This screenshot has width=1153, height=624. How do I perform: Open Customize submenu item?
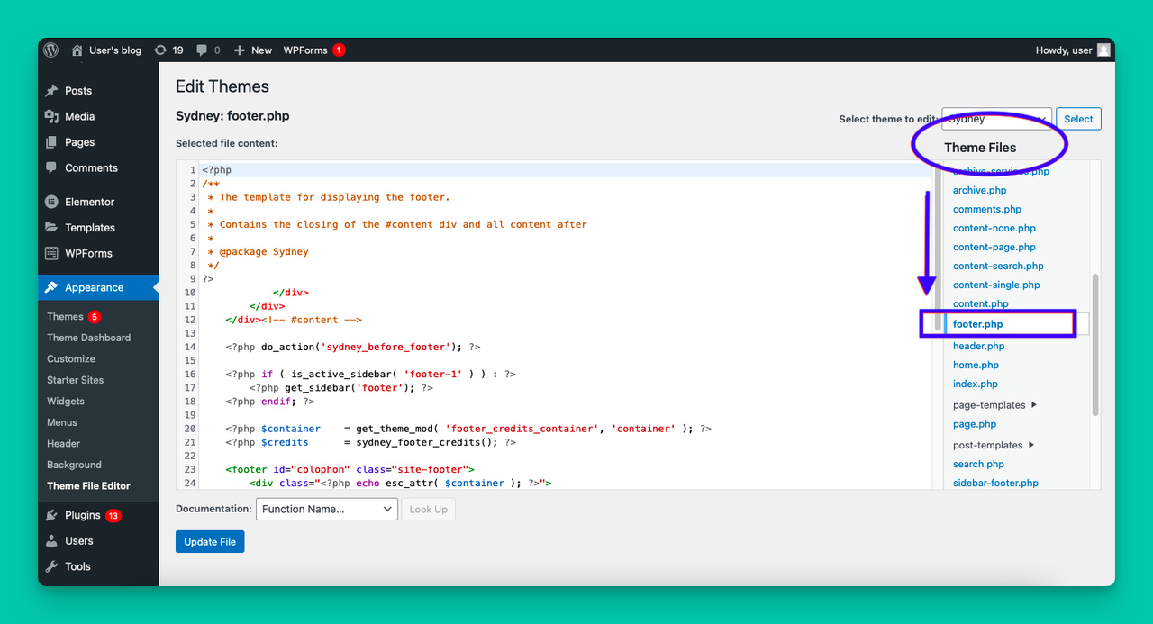[71, 358]
